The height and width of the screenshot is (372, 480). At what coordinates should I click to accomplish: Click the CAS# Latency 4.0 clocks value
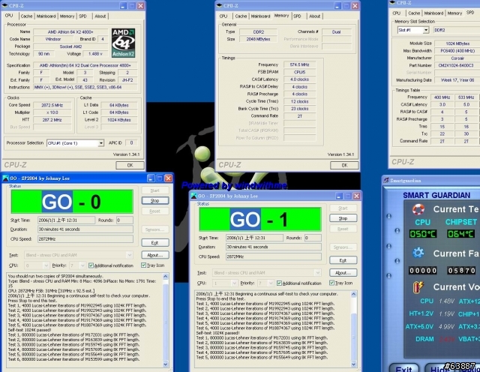[299, 79]
